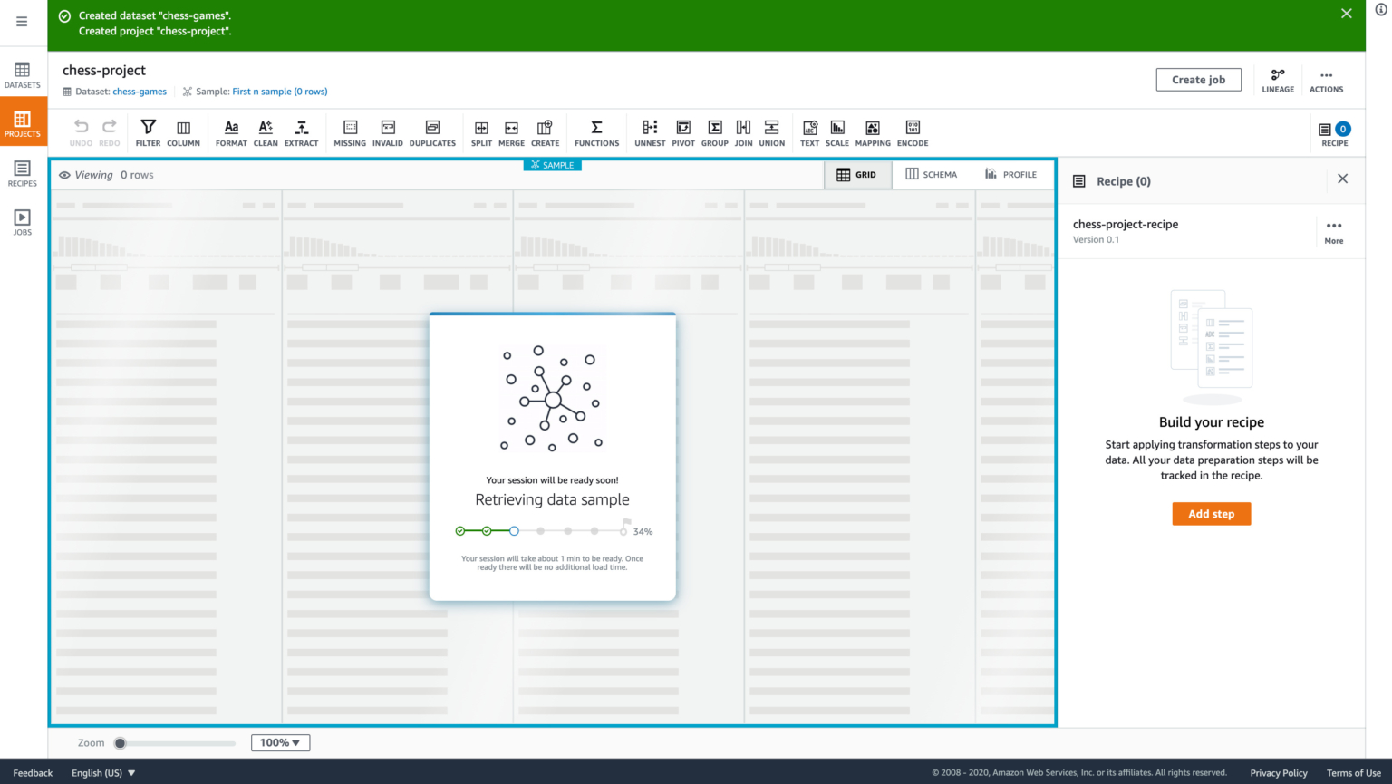1392x784 pixels.
Task: Select the Filter tool icon
Action: [148, 131]
